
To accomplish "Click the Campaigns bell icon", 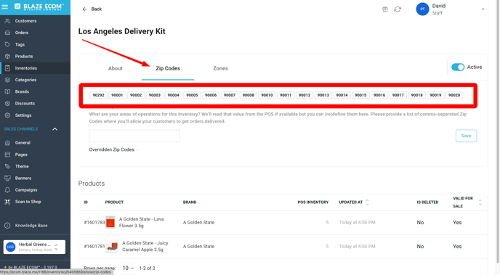I will pyautogui.click(x=7, y=190).
